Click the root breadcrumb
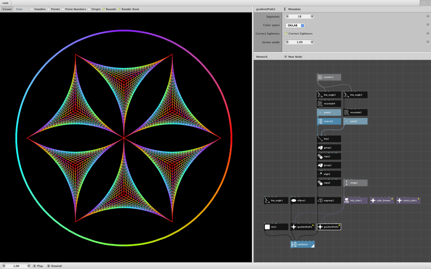Image resolution: width=431 pixels, height=269 pixels. pyautogui.click(x=5, y=3)
